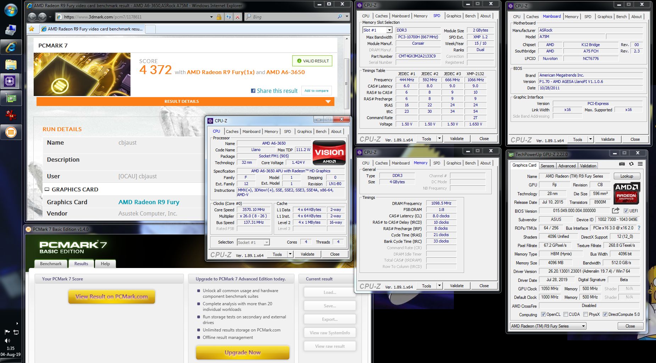The width and height of the screenshot is (656, 363).
Task: Toggle the DirectCompute 5.0 checkbox
Action: pos(605,314)
